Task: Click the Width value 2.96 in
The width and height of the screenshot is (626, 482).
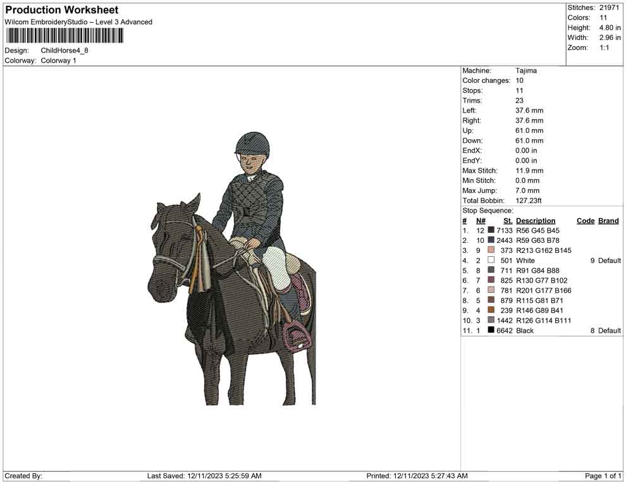Action: (x=610, y=37)
